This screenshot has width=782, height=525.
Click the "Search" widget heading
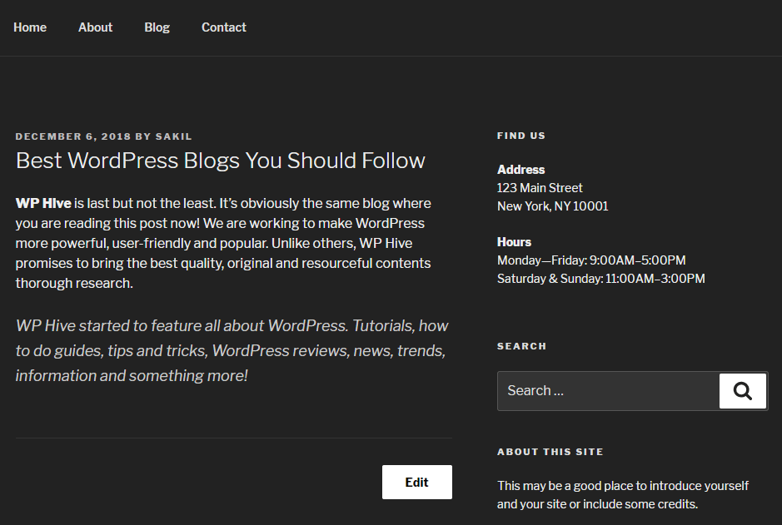tap(521, 346)
